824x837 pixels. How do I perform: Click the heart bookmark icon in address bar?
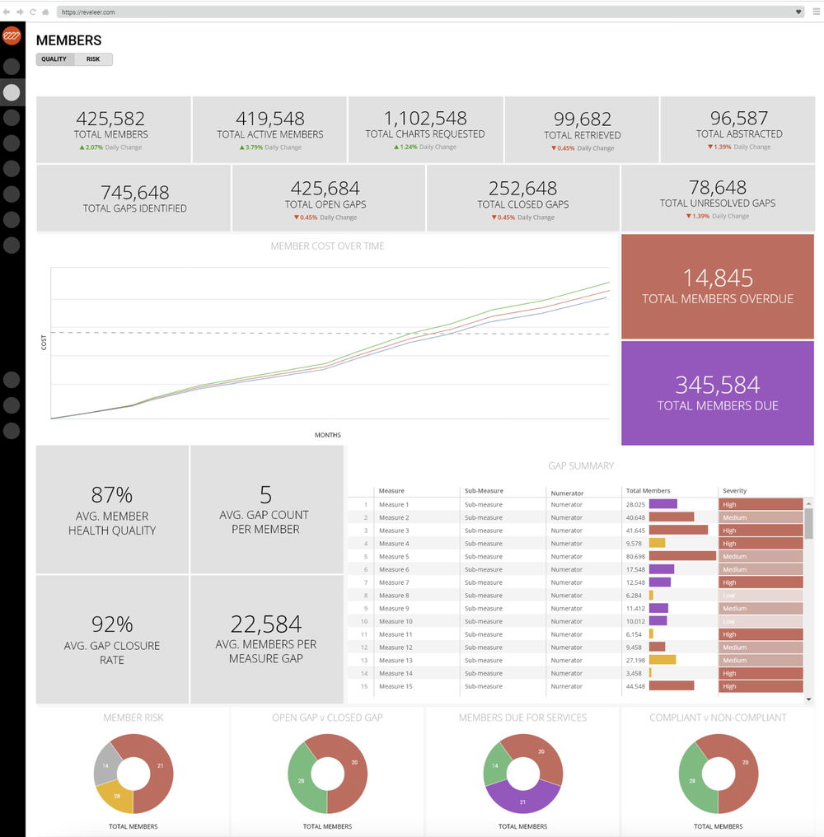tap(798, 12)
